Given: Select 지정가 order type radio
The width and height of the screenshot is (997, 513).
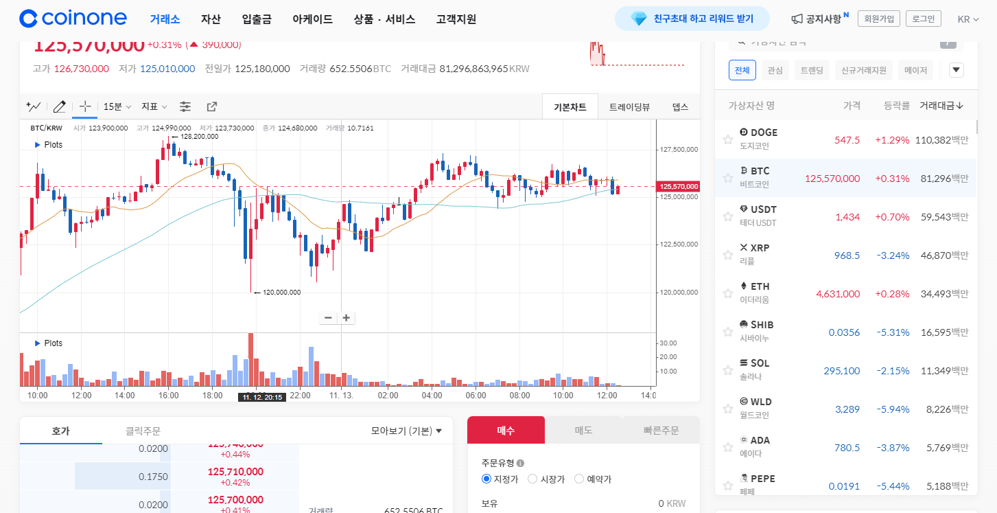Looking at the screenshot, I should coord(486,479).
